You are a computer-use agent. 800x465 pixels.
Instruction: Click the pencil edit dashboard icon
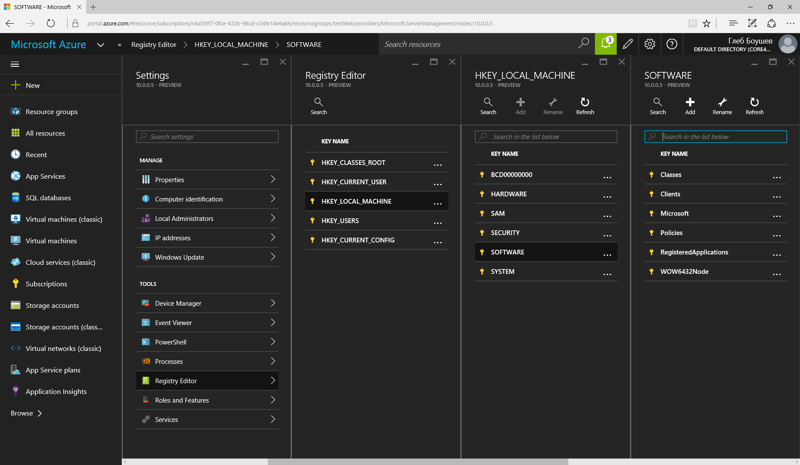[628, 44]
